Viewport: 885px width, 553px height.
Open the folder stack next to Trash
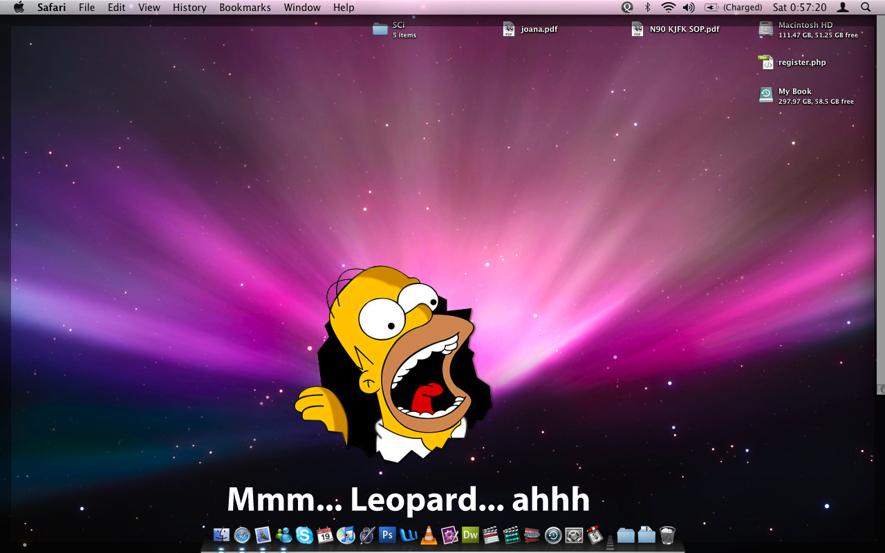[x=646, y=535]
